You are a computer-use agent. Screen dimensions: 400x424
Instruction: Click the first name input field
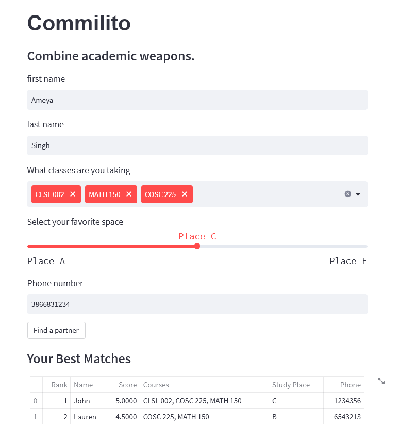(x=197, y=100)
